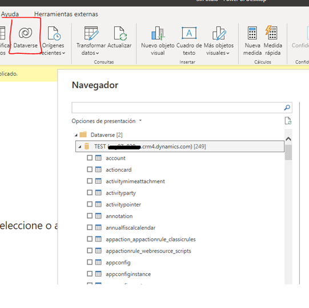
Task: Check the annotation checkbox
Action: (90, 216)
